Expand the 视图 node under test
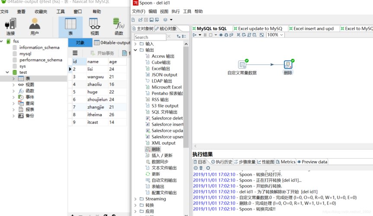373x216 pixels. [13, 85]
